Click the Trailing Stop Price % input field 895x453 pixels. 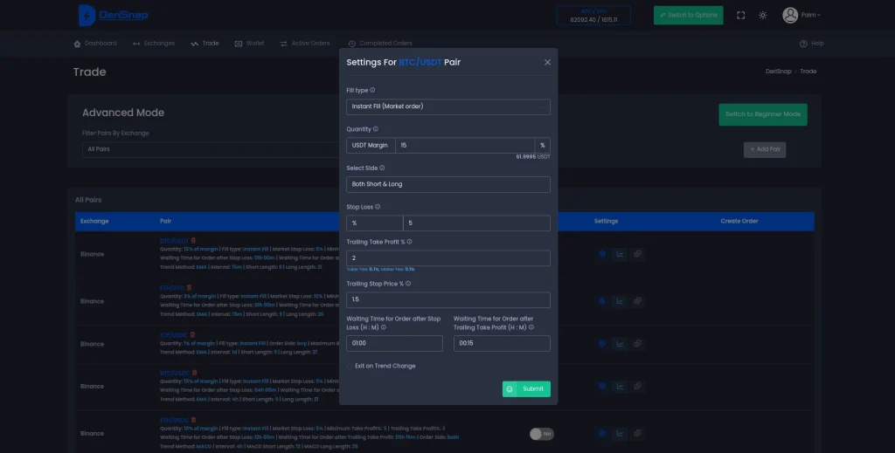point(447,299)
